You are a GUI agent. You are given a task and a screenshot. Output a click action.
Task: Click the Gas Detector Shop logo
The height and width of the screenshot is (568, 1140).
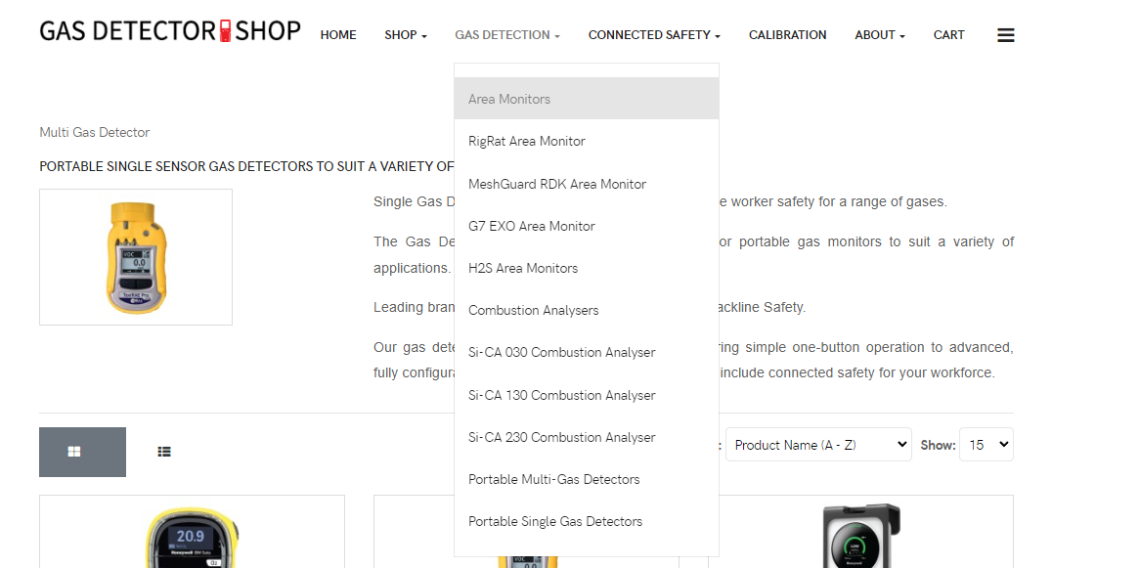coord(170,31)
